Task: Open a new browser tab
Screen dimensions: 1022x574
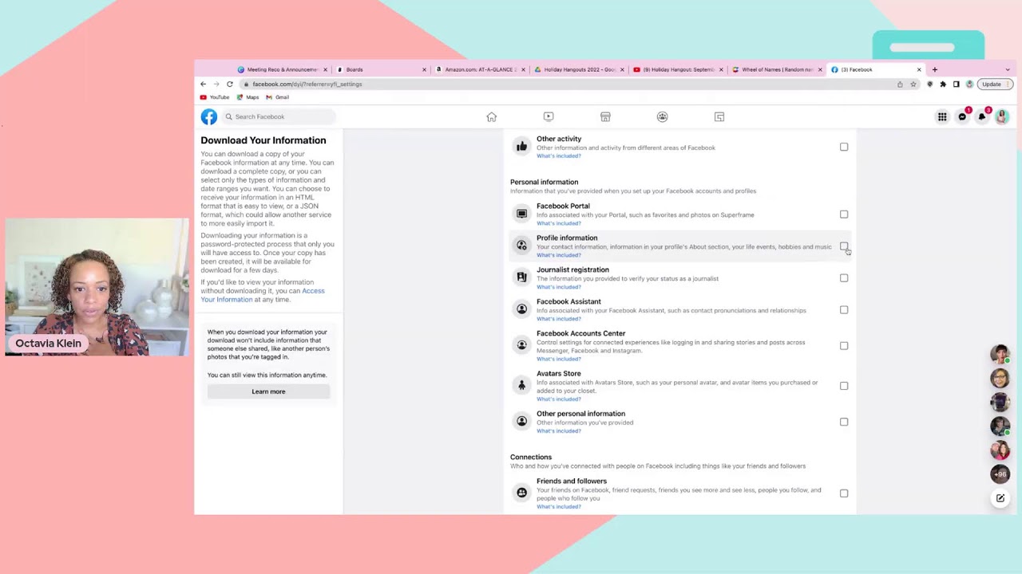Action: [x=935, y=69]
